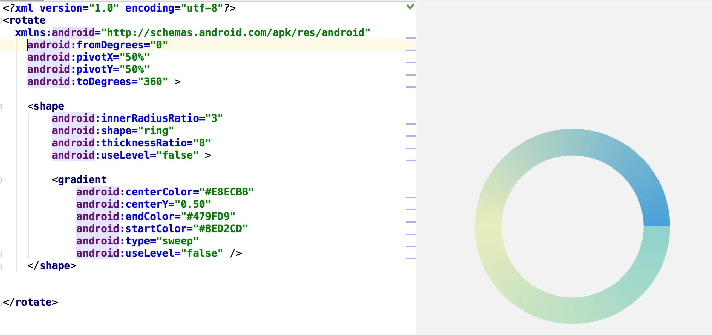This screenshot has width=712, height=335.
Task: Select android:useLevel in the gradient tag
Action: [x=125, y=253]
